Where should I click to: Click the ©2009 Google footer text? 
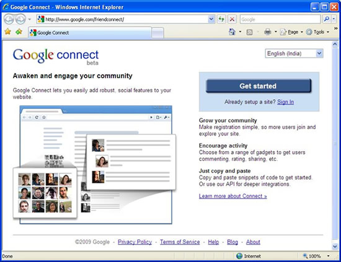point(92,242)
